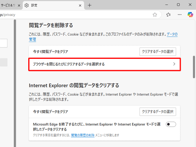Toggle clearing Internet Explorer data on Edge exit
Screen dimensions: 196x147
(171, 124)
